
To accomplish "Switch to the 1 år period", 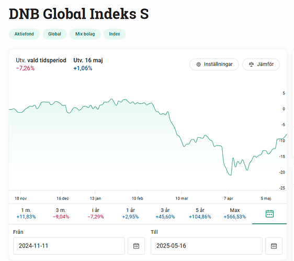I will click(x=130, y=213).
